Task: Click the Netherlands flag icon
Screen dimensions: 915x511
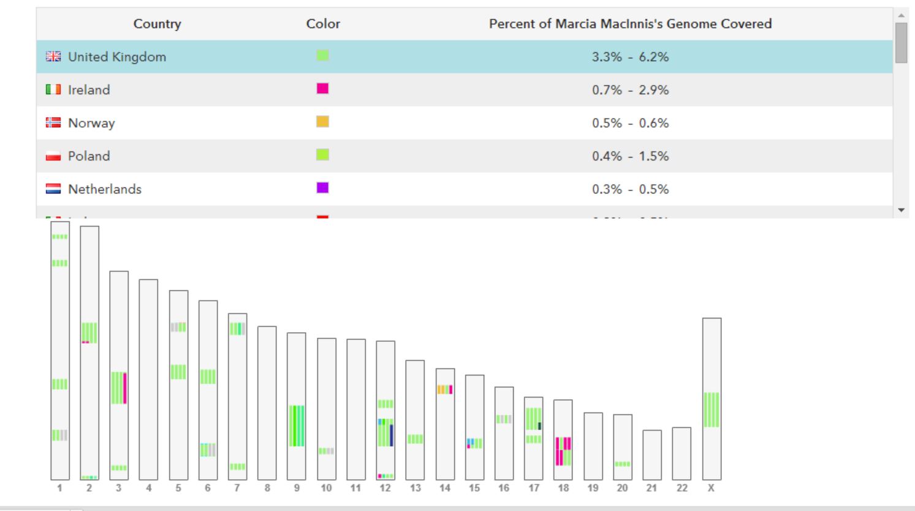Action: click(x=53, y=189)
